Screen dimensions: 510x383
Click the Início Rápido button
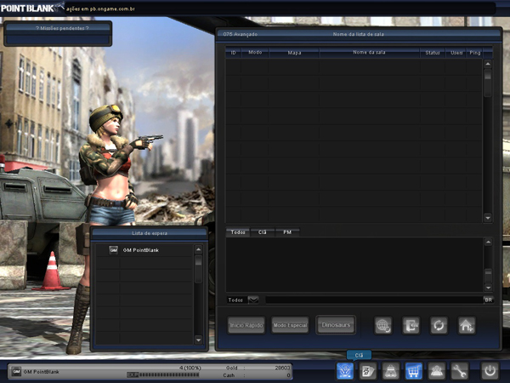tap(246, 325)
